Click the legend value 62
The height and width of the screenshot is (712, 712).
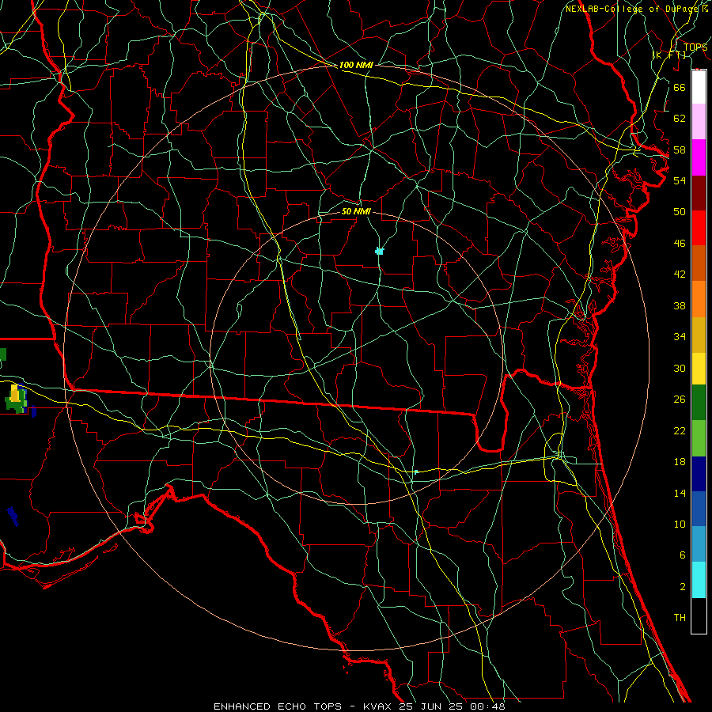pos(680,118)
